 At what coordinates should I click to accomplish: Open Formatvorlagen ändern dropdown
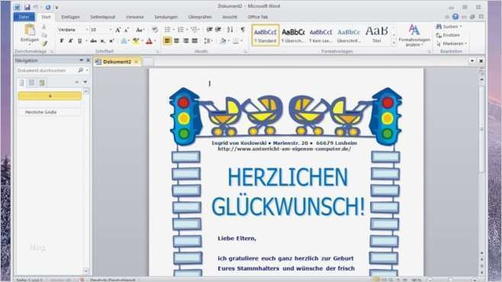tap(414, 36)
